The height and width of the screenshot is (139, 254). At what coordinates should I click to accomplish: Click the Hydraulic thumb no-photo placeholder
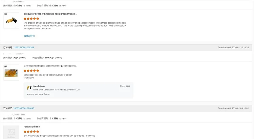coord(11,132)
